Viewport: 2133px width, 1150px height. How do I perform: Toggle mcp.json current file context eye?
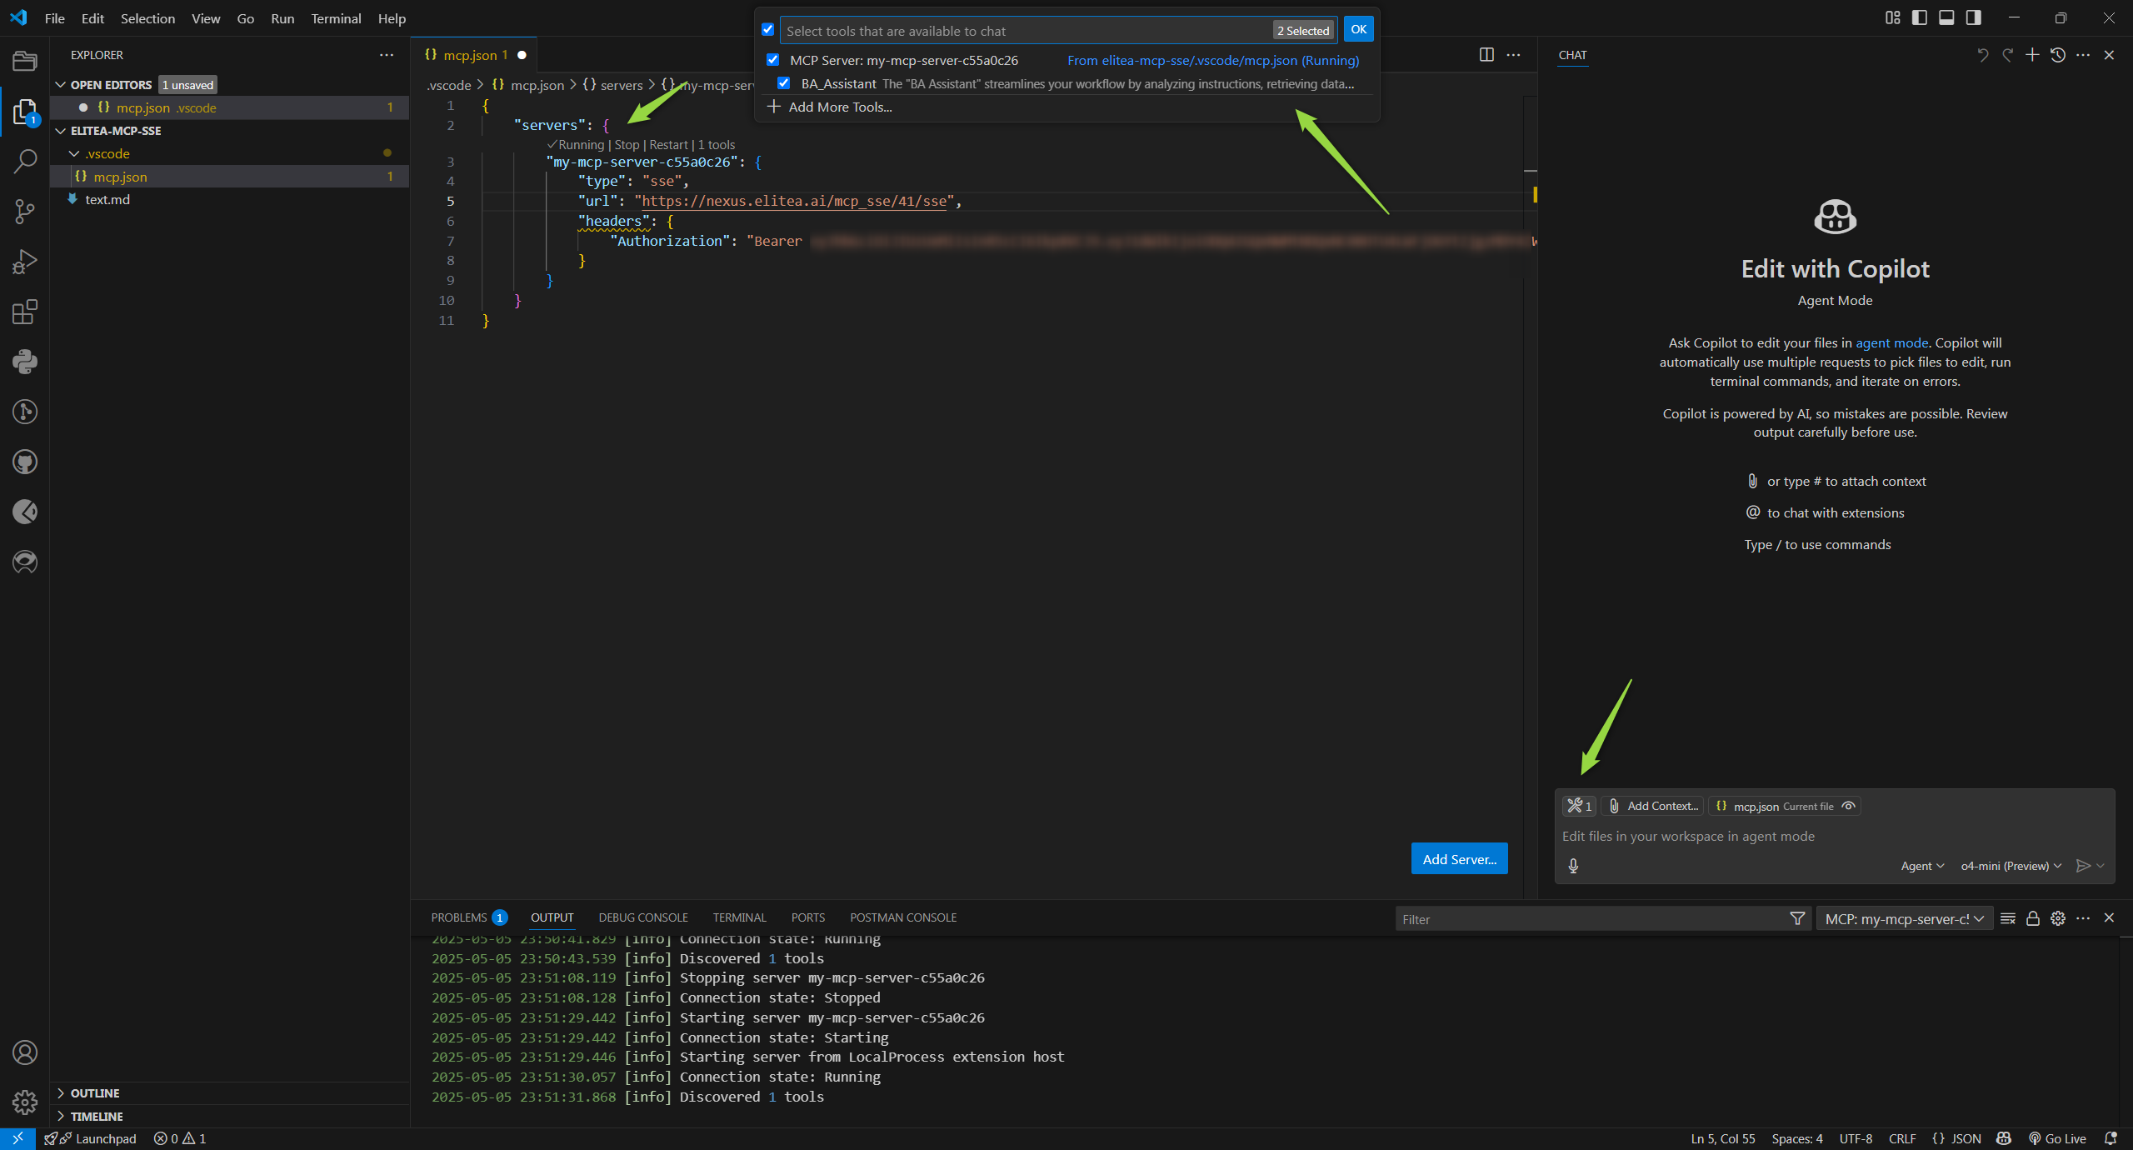tap(1849, 806)
